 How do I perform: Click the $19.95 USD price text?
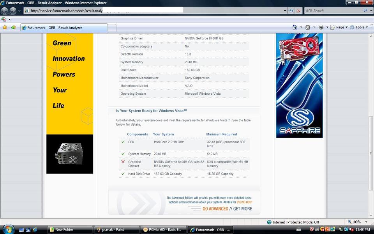(x=244, y=202)
